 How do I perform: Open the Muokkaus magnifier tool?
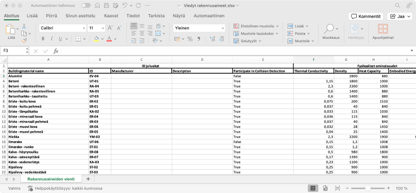pyautogui.click(x=330, y=30)
